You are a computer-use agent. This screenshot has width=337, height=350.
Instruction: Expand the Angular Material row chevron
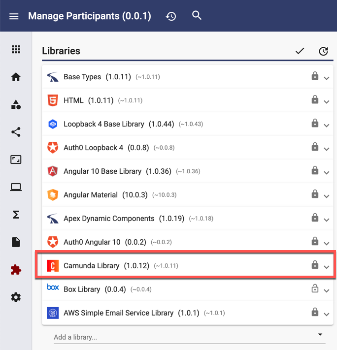coord(327,196)
